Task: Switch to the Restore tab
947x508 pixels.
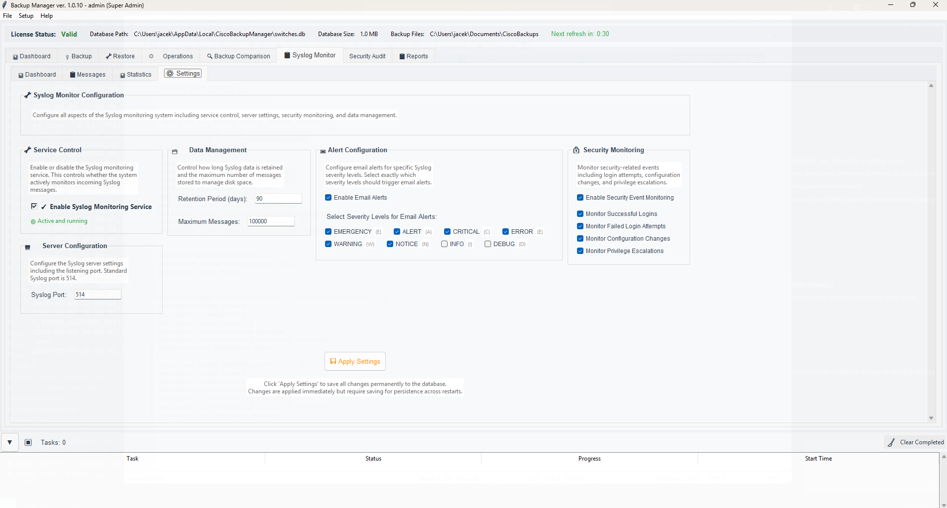Action: [x=120, y=56]
